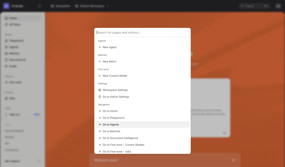The width and height of the screenshot is (285, 167).
Task: Click the sidebar collapse icon in the header
Action: (40, 6)
